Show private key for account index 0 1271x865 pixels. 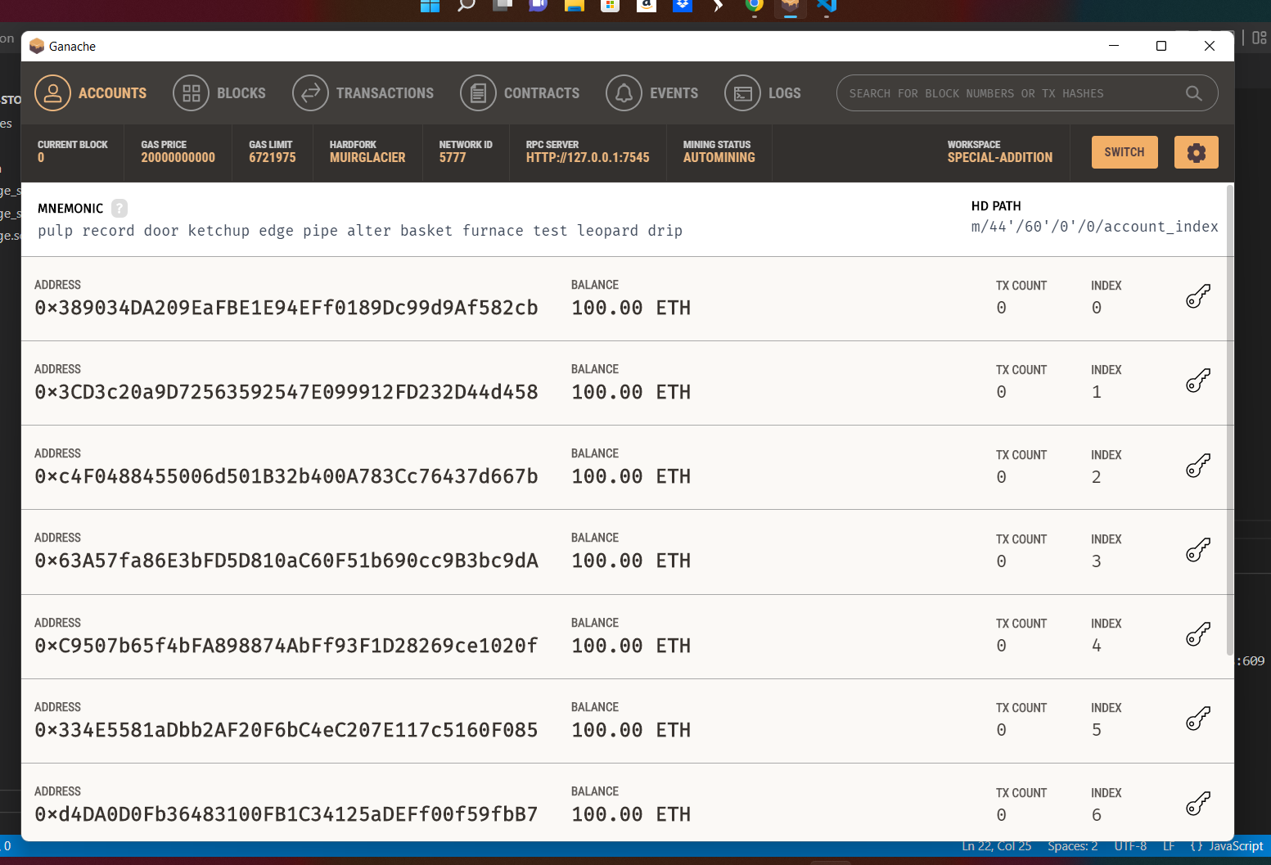click(x=1198, y=296)
